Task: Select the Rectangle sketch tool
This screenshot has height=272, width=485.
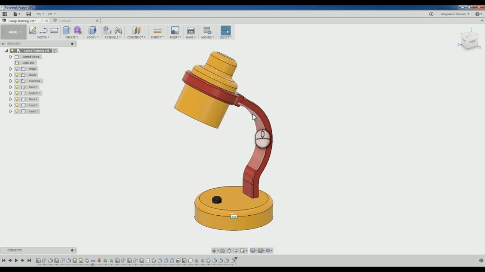Action: click(55, 31)
